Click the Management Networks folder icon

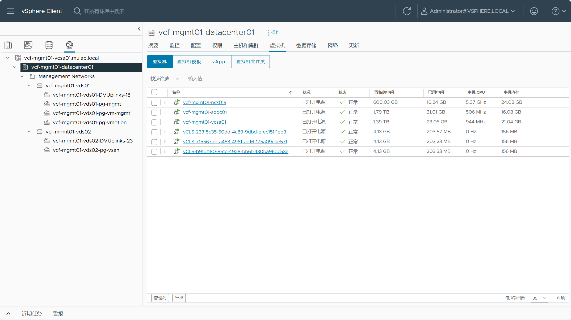[x=32, y=76]
